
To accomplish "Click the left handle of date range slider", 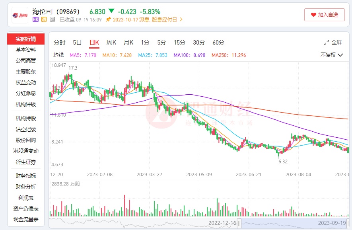I will click(239, 223).
